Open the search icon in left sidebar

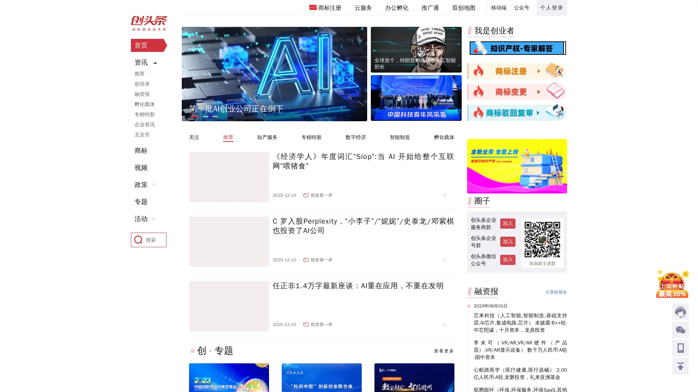coord(138,240)
